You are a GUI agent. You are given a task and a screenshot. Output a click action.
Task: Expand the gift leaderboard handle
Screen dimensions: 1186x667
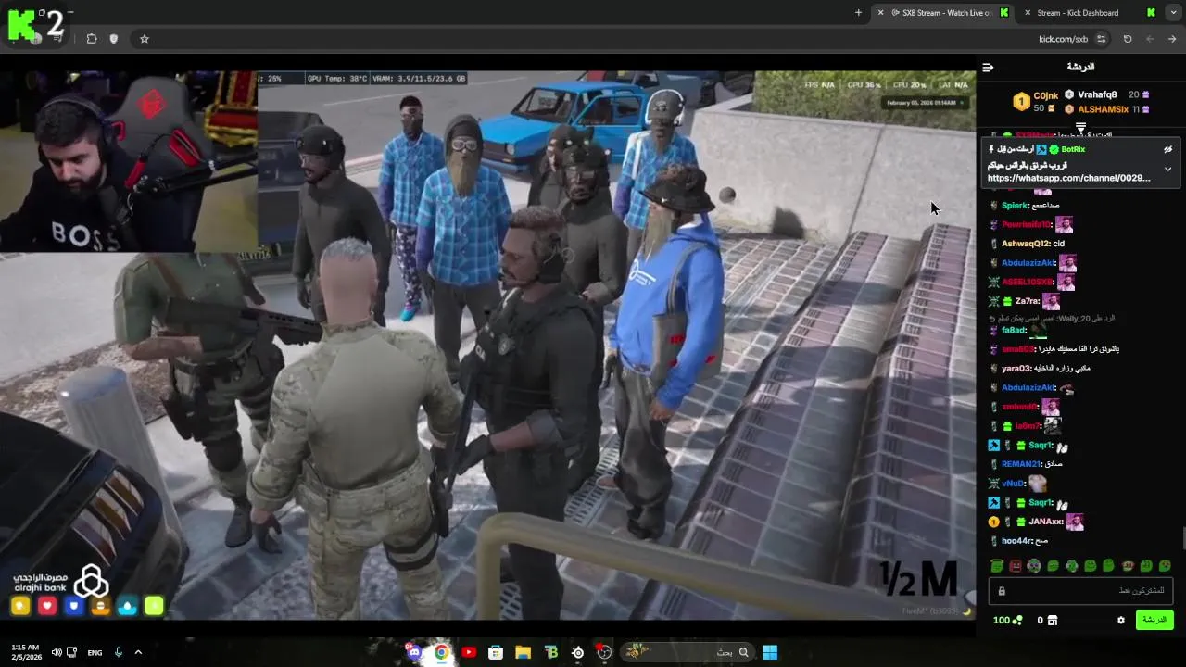pos(1080,127)
